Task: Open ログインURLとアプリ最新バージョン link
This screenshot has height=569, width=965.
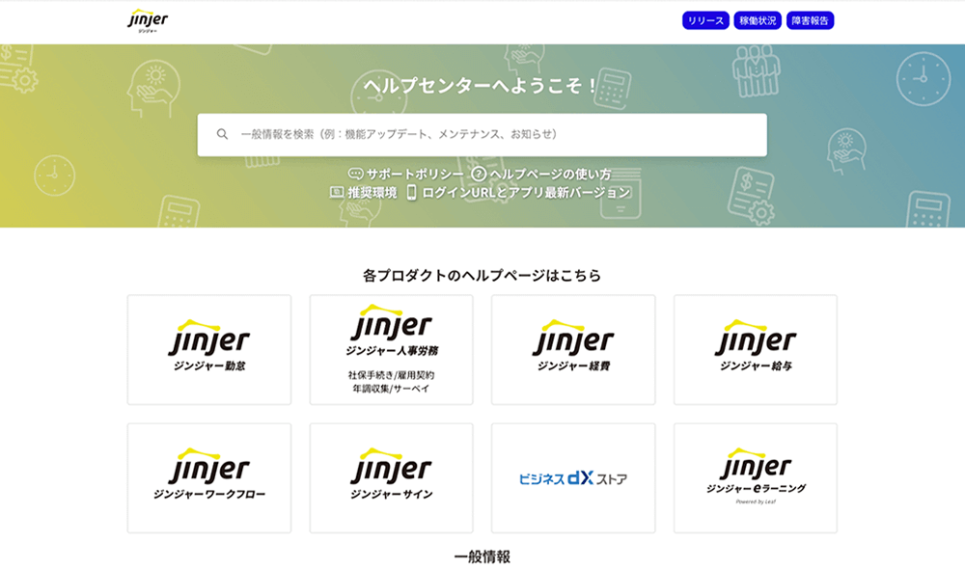Action: [x=526, y=193]
